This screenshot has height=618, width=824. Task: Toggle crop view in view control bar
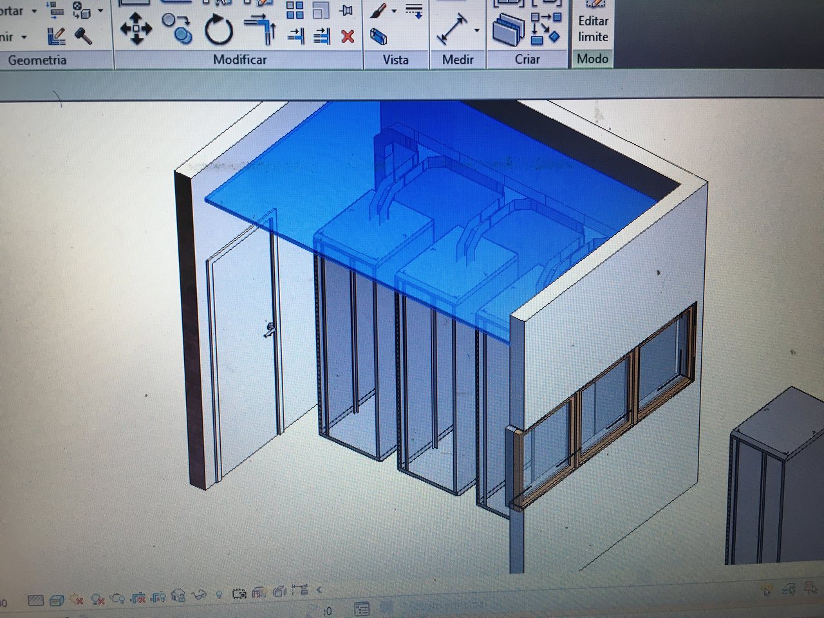point(138,598)
